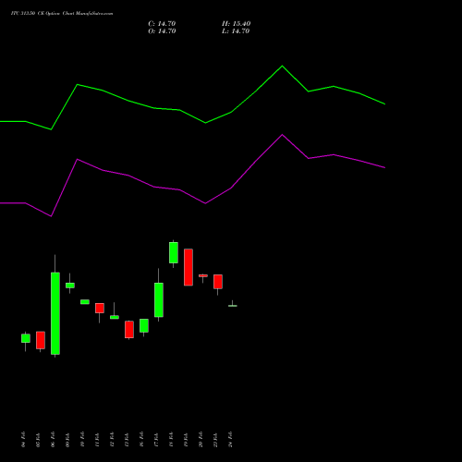Click the '09 Feb' date label
The image size is (462, 462).
67,439
